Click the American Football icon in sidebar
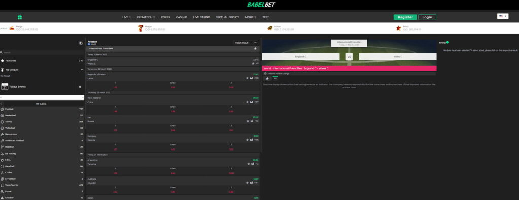Screen dimensions: 519x200 (x=2, y=140)
